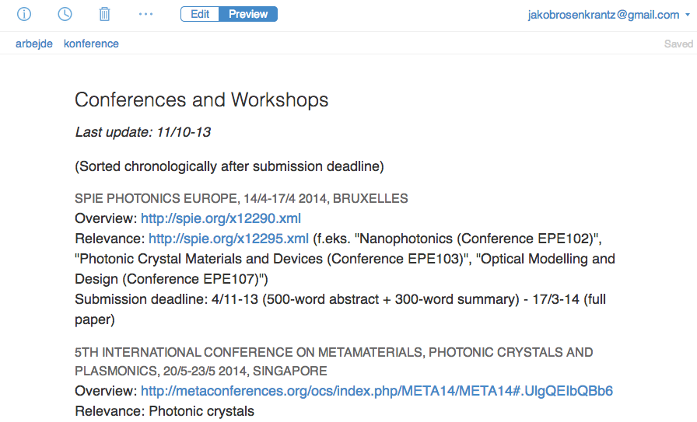The image size is (697, 422).
Task: Open note history clock icon
Action: 65,14
